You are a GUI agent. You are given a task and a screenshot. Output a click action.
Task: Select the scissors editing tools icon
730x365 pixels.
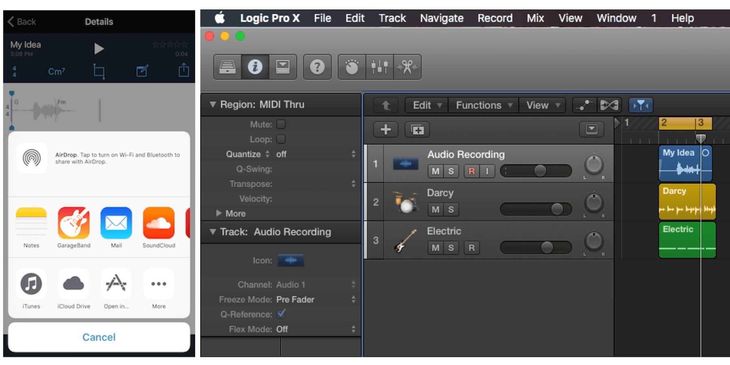[407, 67]
